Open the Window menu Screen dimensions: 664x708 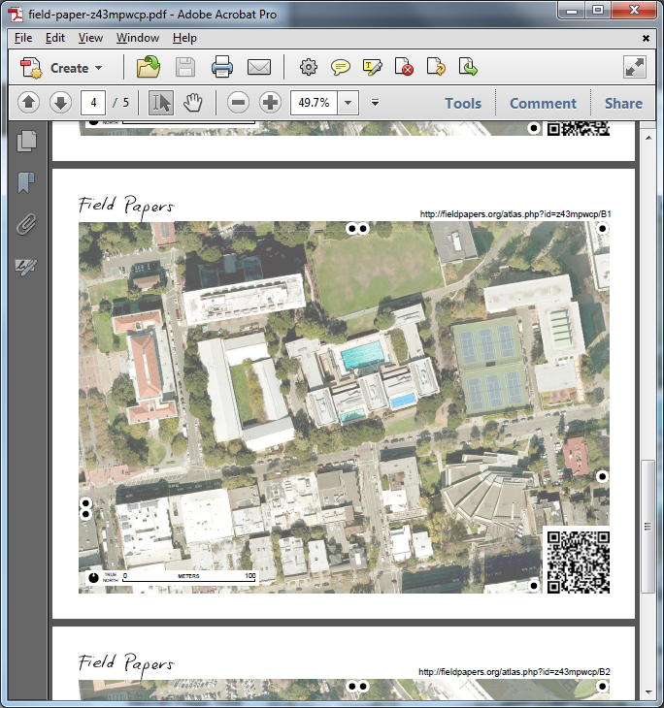point(138,38)
